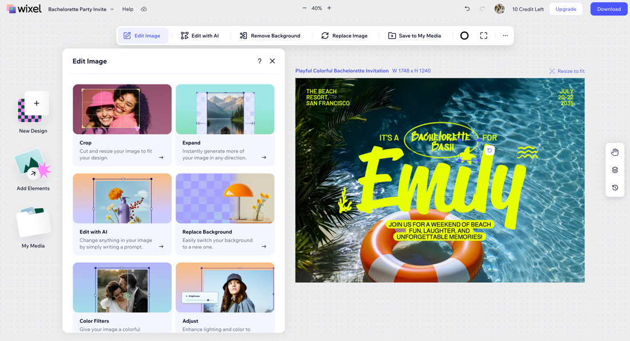The height and width of the screenshot is (341, 630).
Task: Select the hand pan tool
Action: click(x=615, y=153)
